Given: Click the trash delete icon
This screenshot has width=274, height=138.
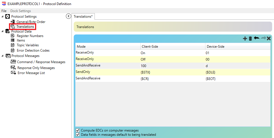Looking at the screenshot, I should 250,38.
